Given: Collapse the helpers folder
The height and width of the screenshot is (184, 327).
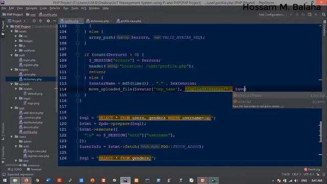Looking at the screenshot, I should pyautogui.click(x=12, y=70).
